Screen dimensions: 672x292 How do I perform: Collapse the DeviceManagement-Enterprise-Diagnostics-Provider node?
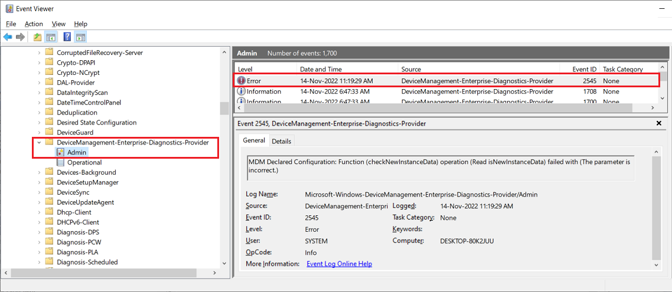pos(40,142)
